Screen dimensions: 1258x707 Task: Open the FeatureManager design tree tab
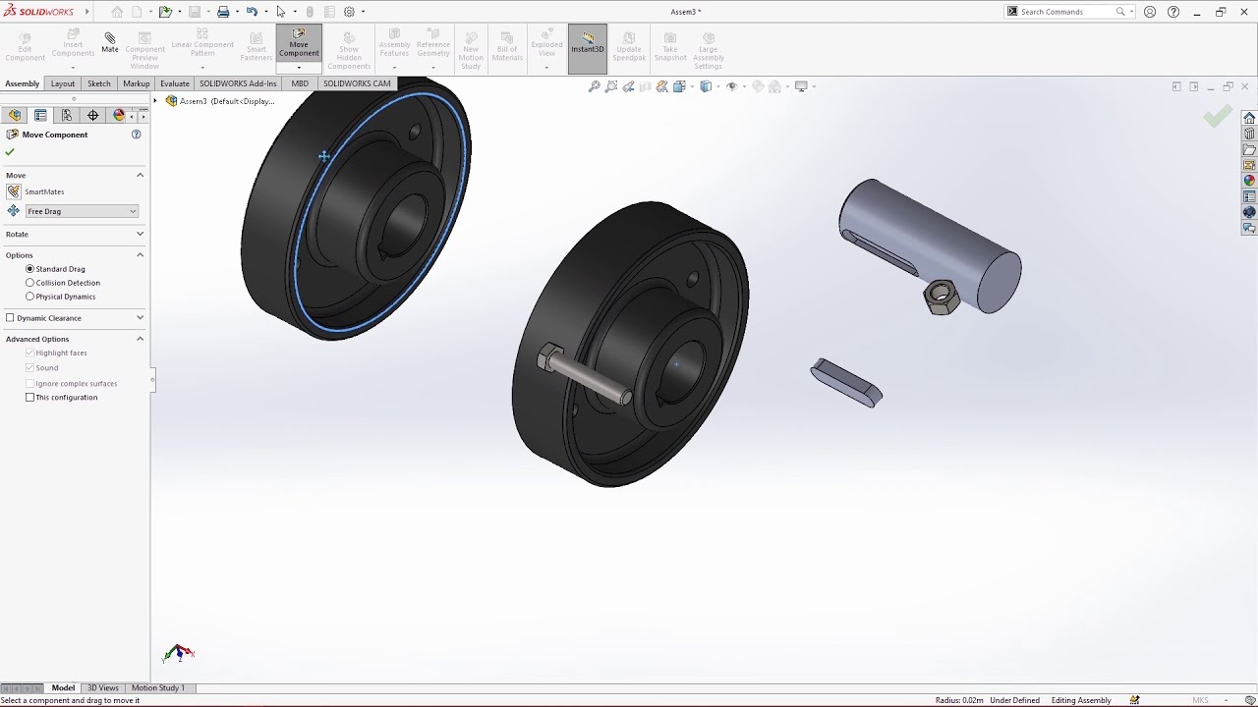(15, 115)
